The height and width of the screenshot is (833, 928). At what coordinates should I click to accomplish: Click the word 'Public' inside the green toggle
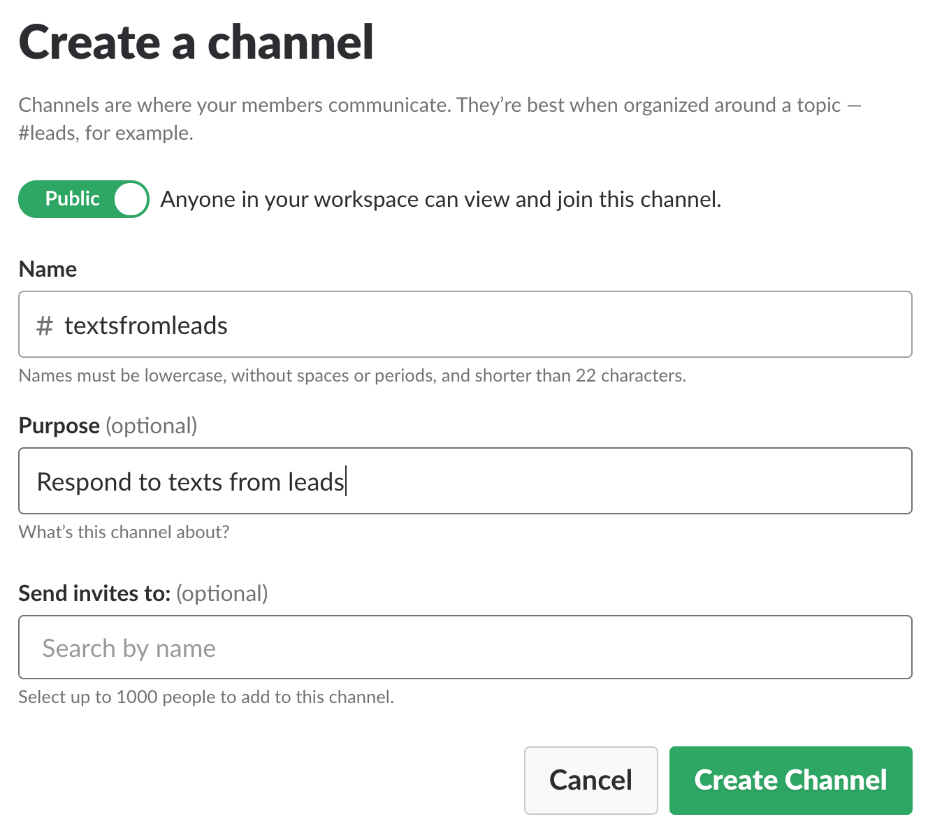(x=72, y=199)
